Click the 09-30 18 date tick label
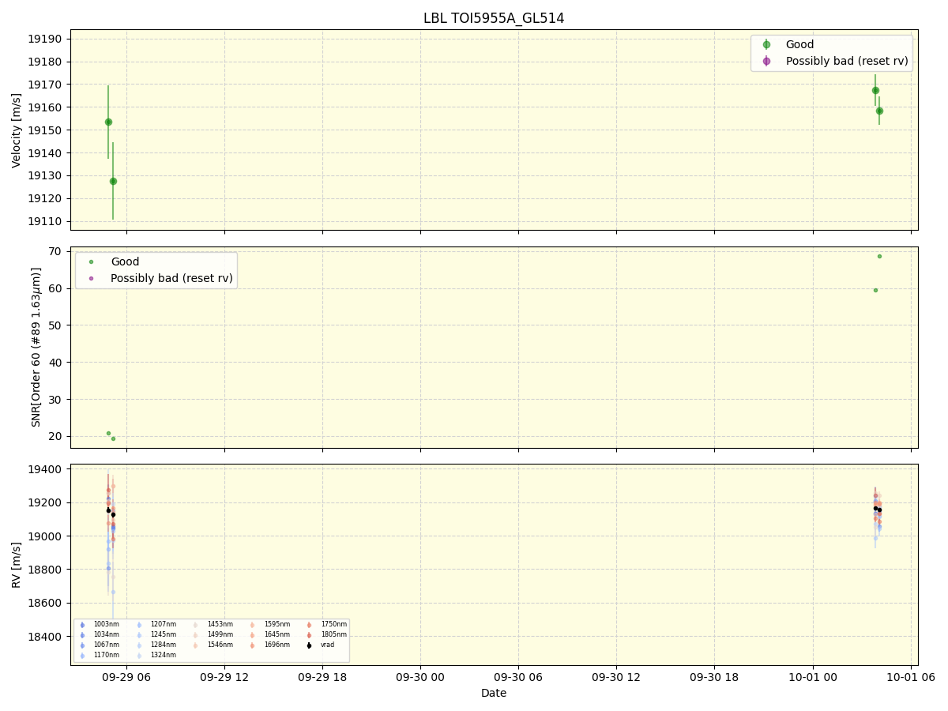 (714, 676)
